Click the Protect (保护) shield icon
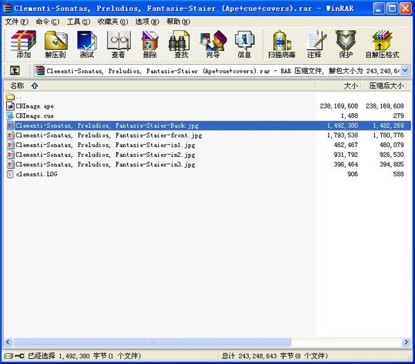The height and width of the screenshot is (364, 415). click(346, 44)
